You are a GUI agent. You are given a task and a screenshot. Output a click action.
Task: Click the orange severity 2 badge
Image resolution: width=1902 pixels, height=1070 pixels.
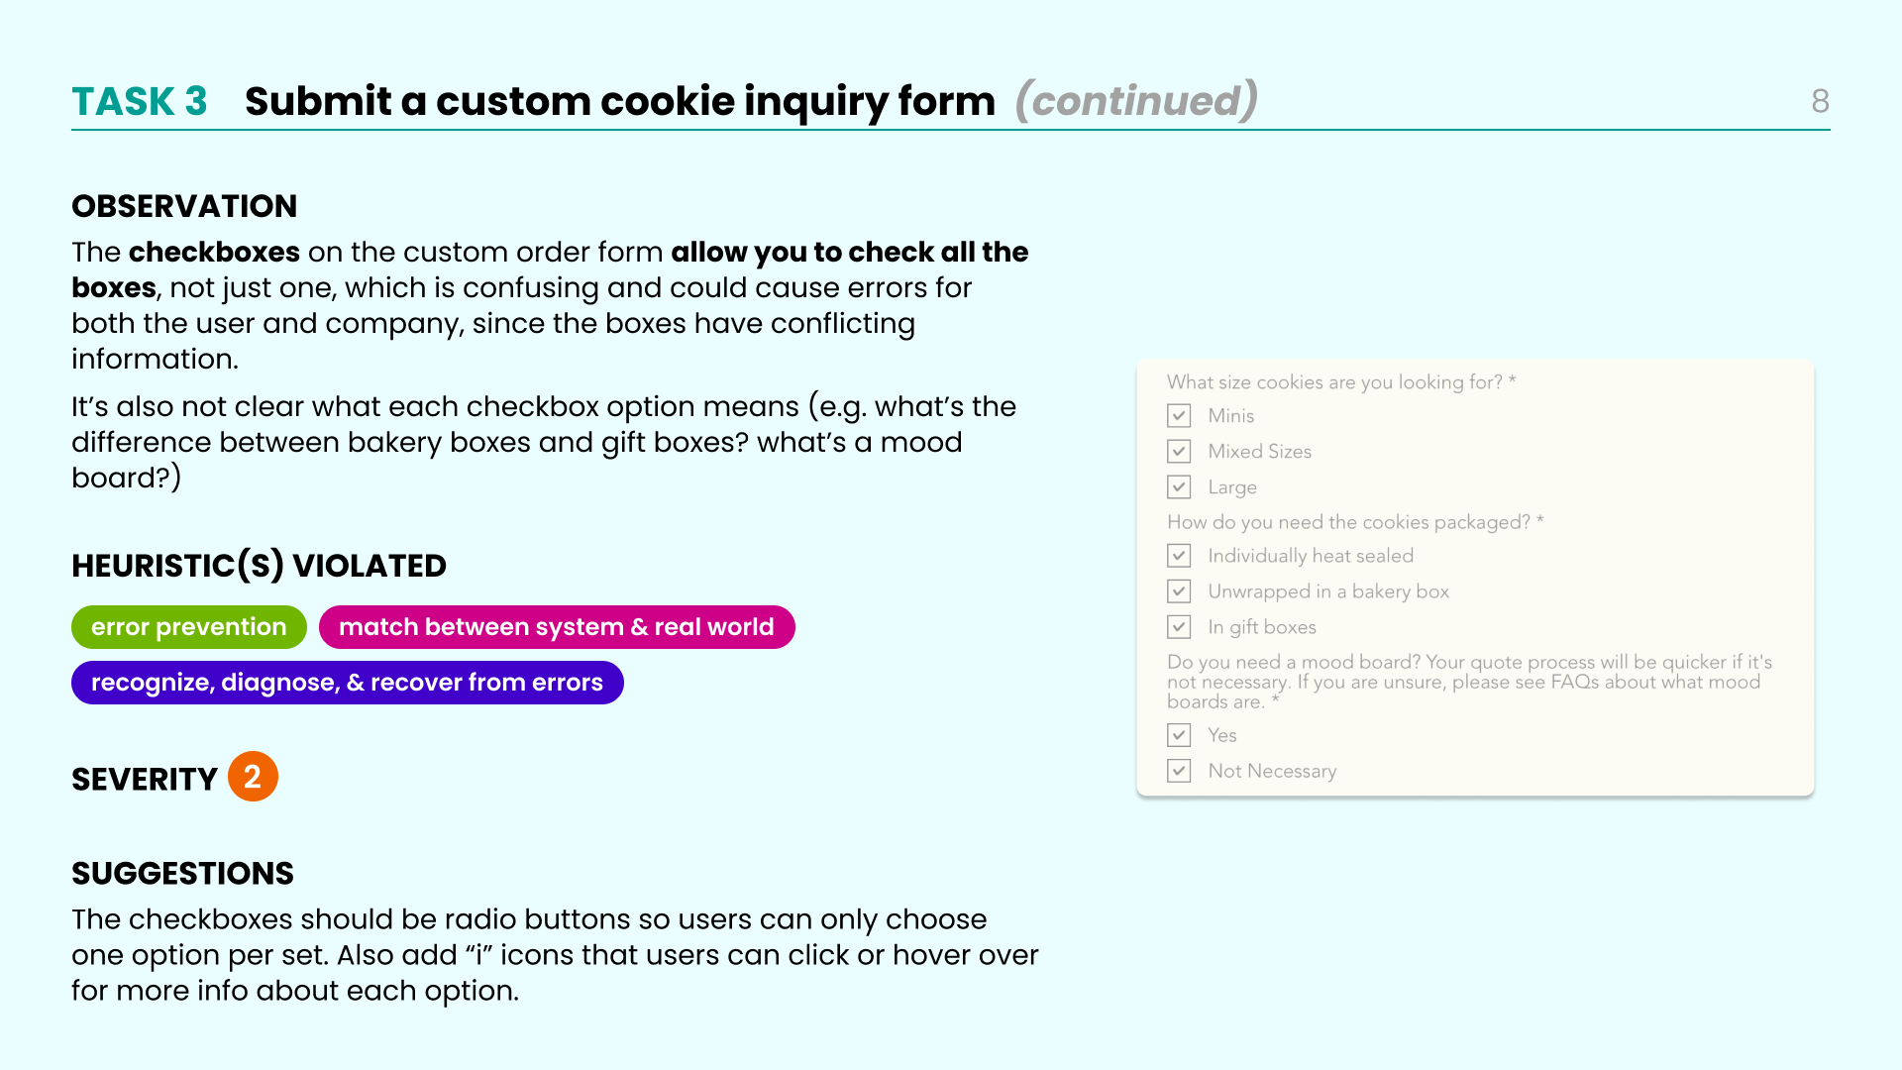pos(253,777)
